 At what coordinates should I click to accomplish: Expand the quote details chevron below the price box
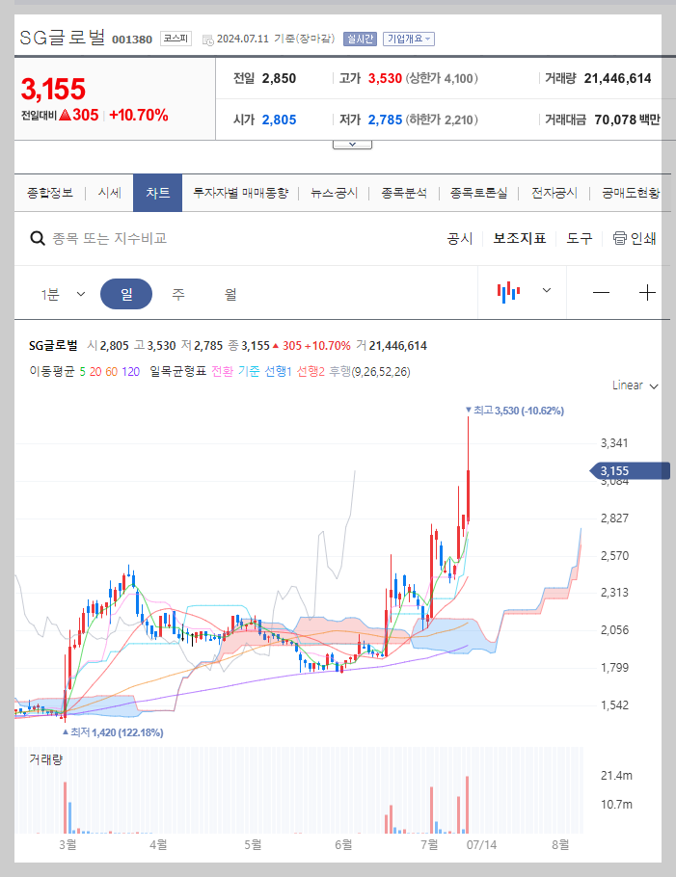pyautogui.click(x=352, y=145)
